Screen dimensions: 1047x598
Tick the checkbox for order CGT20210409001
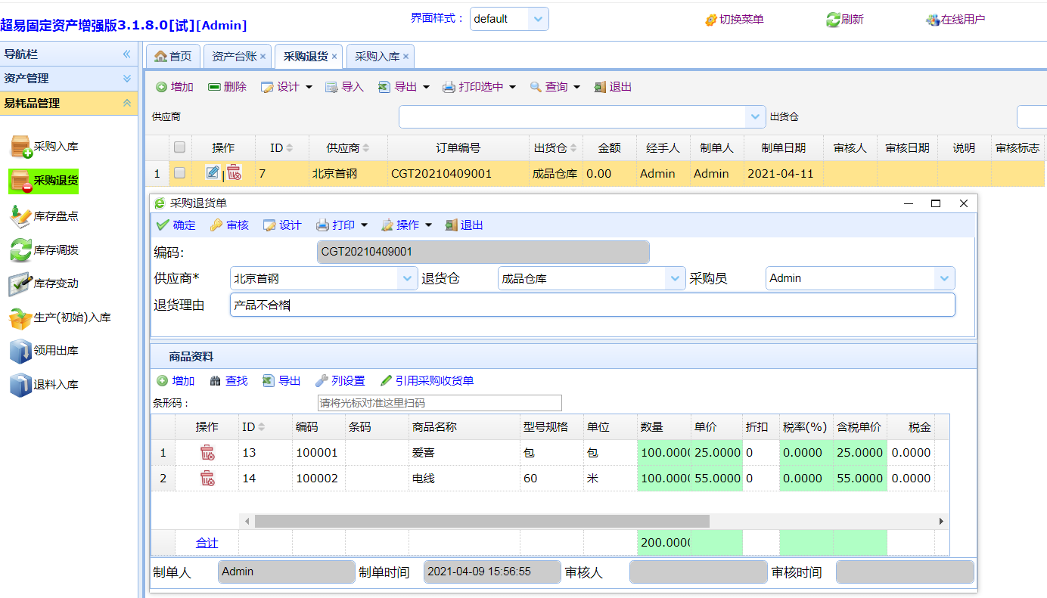pyautogui.click(x=179, y=173)
